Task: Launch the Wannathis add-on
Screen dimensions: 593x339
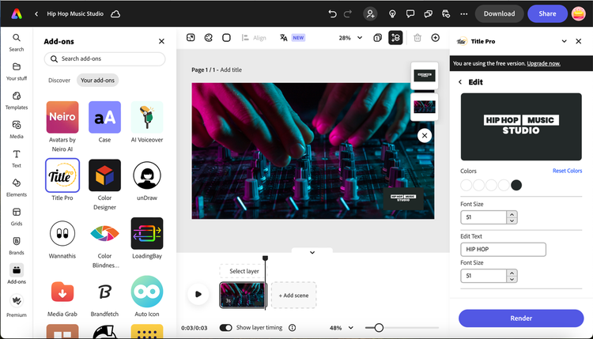Action: pyautogui.click(x=62, y=238)
